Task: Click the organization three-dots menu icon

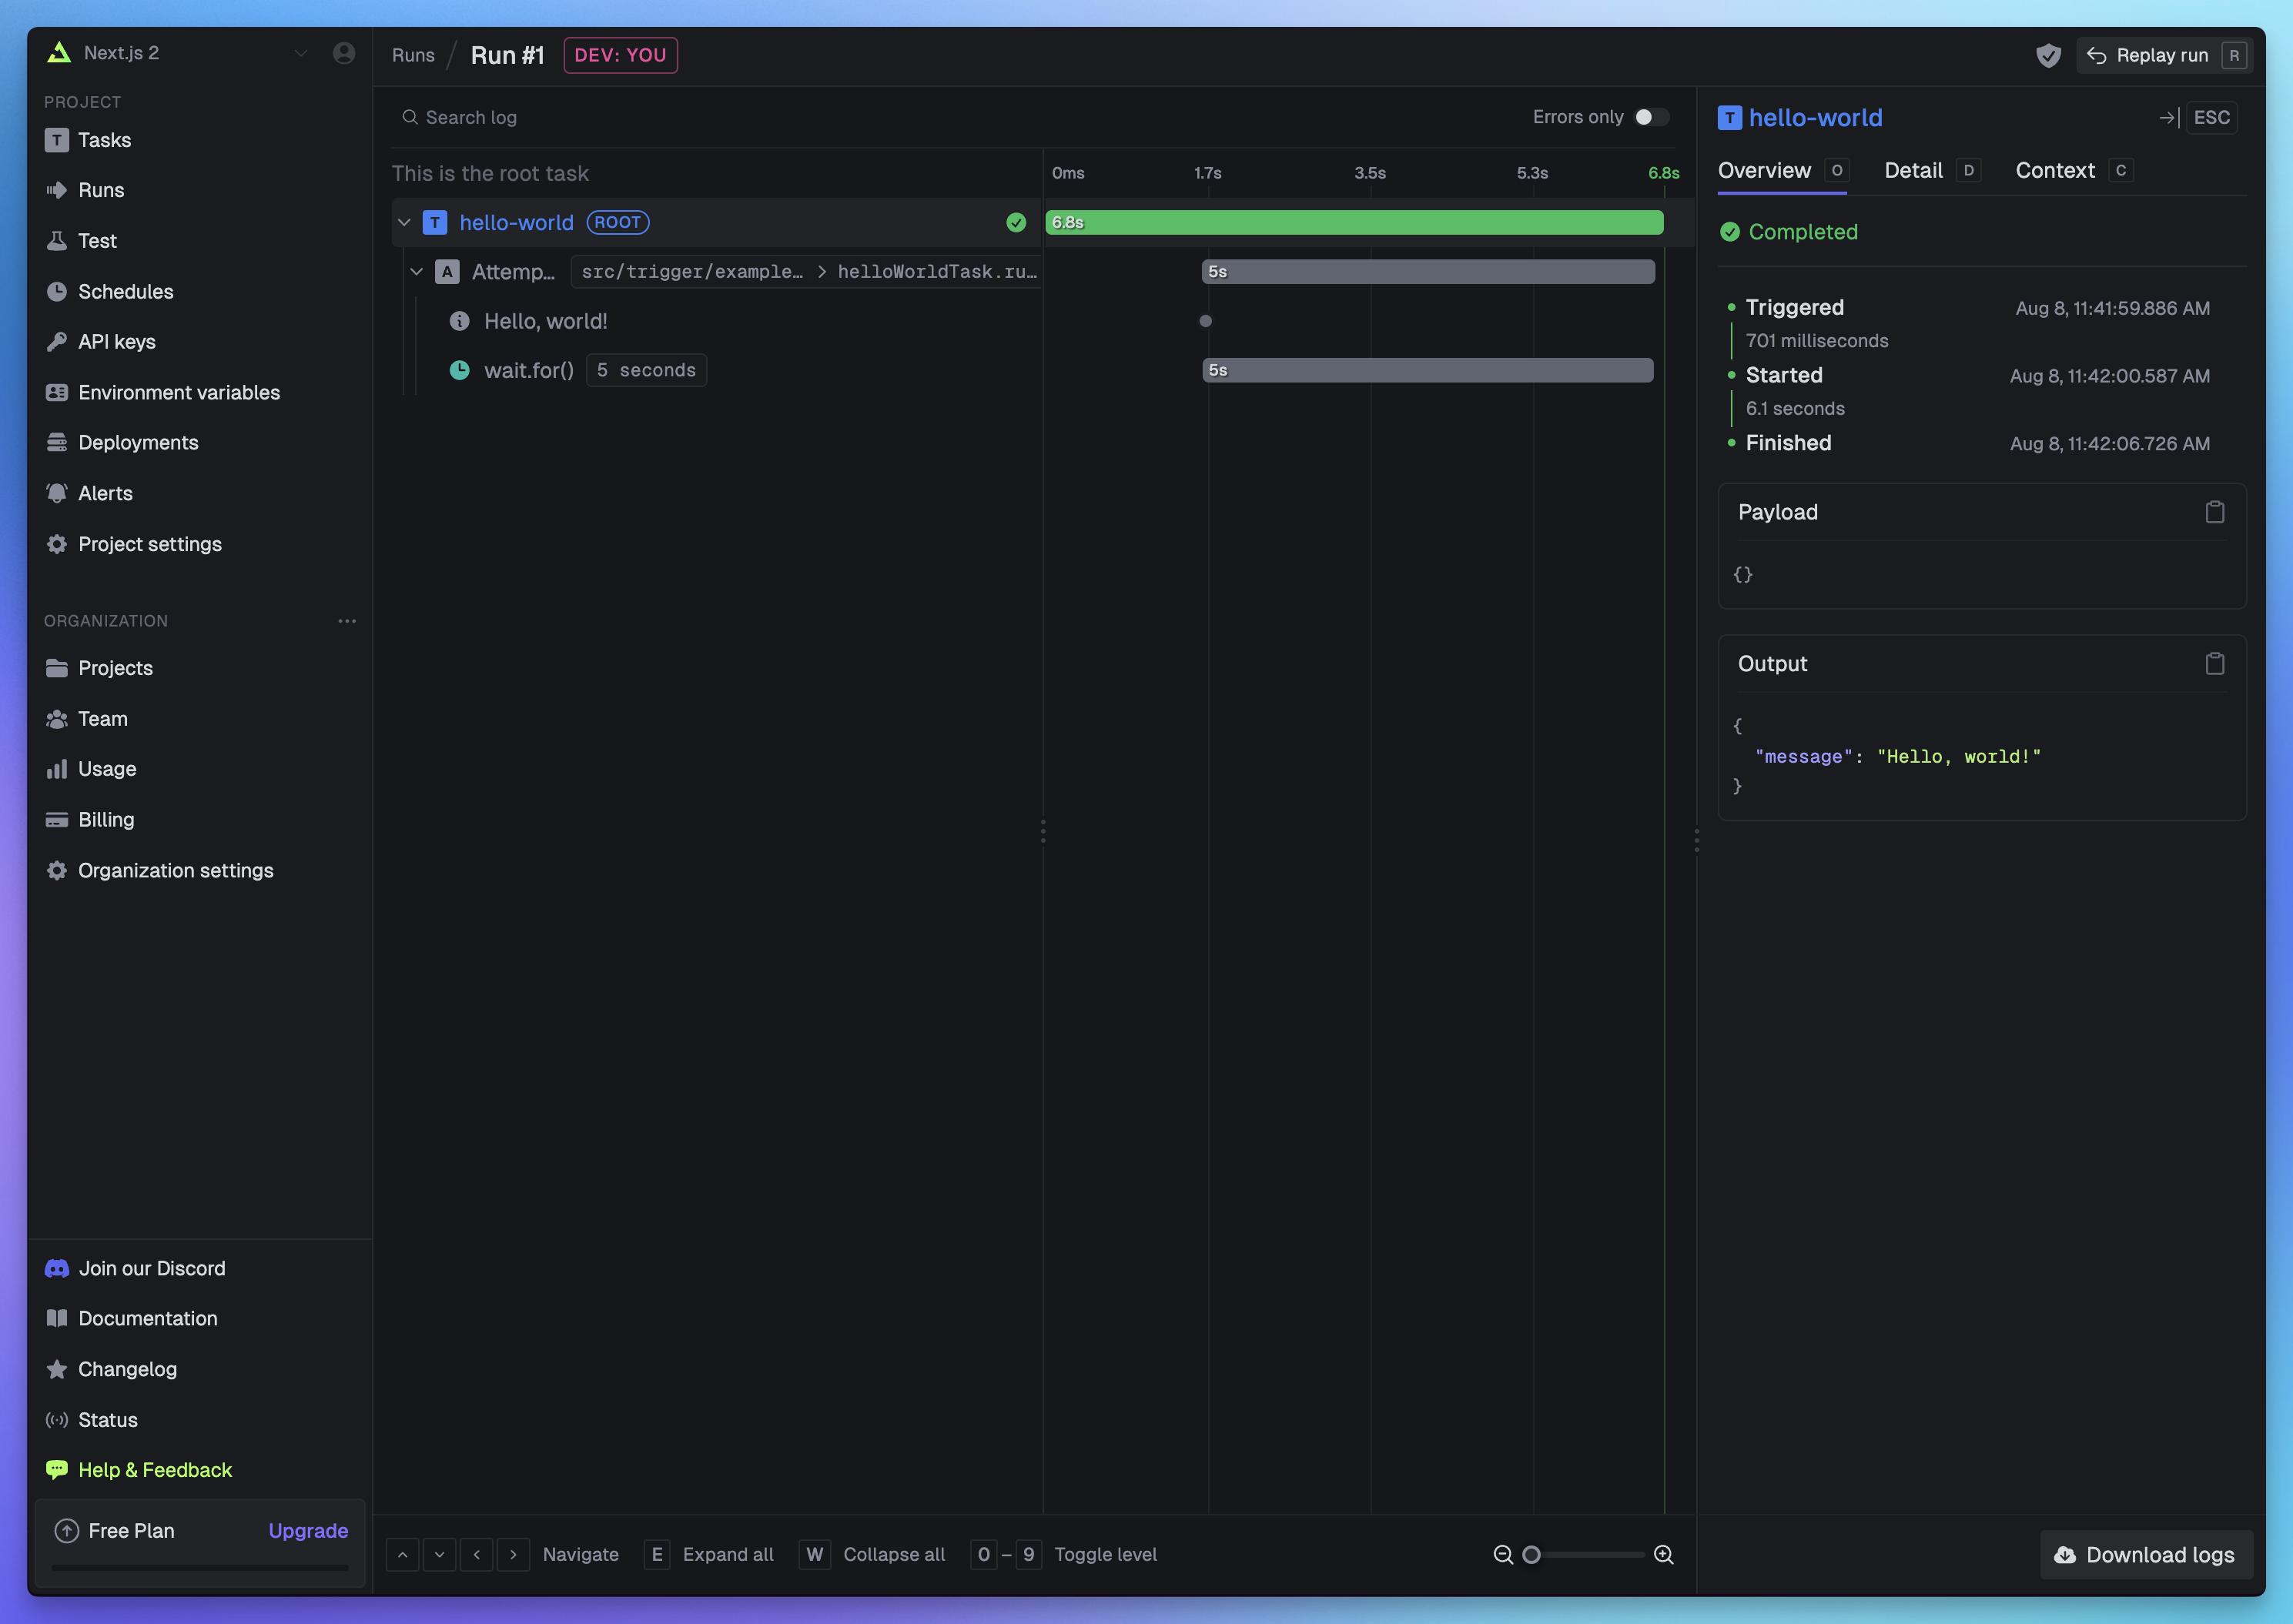Action: (x=346, y=621)
